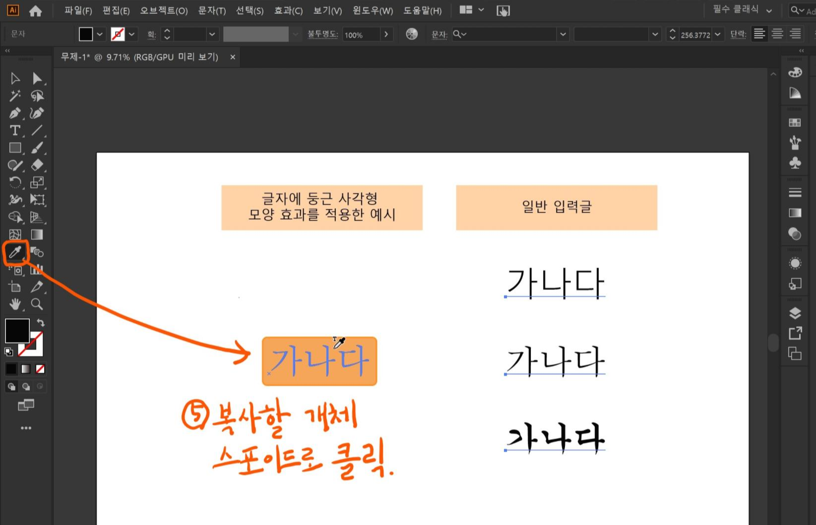Open the Layers panel
816x525 pixels.
(794, 313)
